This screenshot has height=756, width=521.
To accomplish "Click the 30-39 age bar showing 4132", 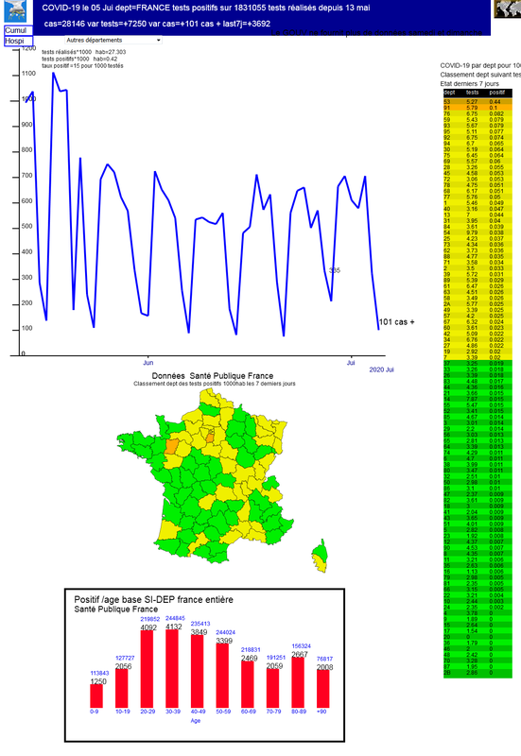I will coord(172,669).
